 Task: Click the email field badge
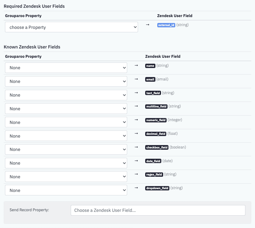[150, 80]
